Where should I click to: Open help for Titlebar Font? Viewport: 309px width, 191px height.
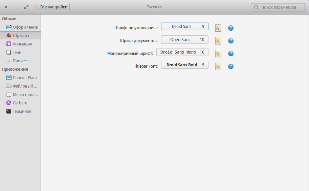click(231, 66)
